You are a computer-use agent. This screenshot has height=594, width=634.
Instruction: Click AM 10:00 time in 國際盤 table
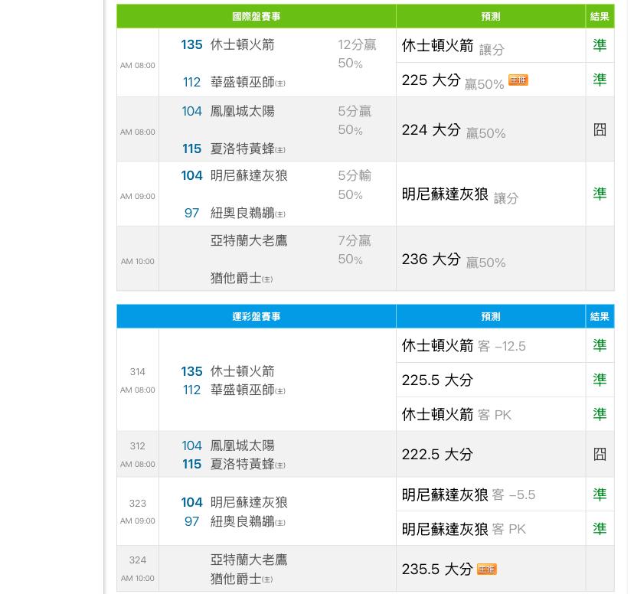coord(138,262)
